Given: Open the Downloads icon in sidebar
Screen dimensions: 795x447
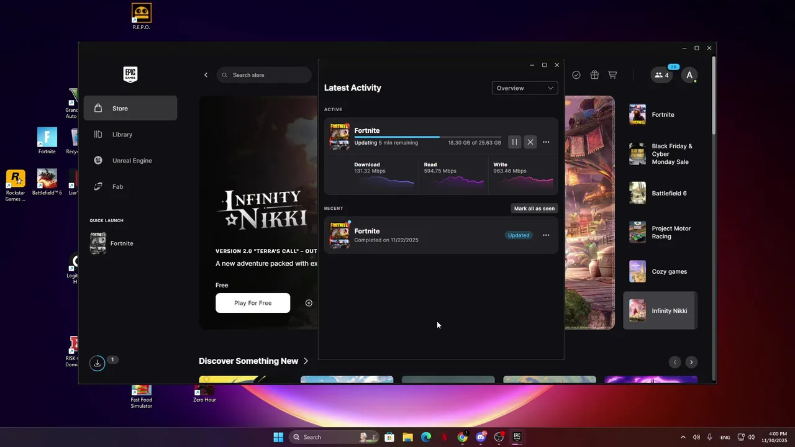Looking at the screenshot, I should click(98, 364).
